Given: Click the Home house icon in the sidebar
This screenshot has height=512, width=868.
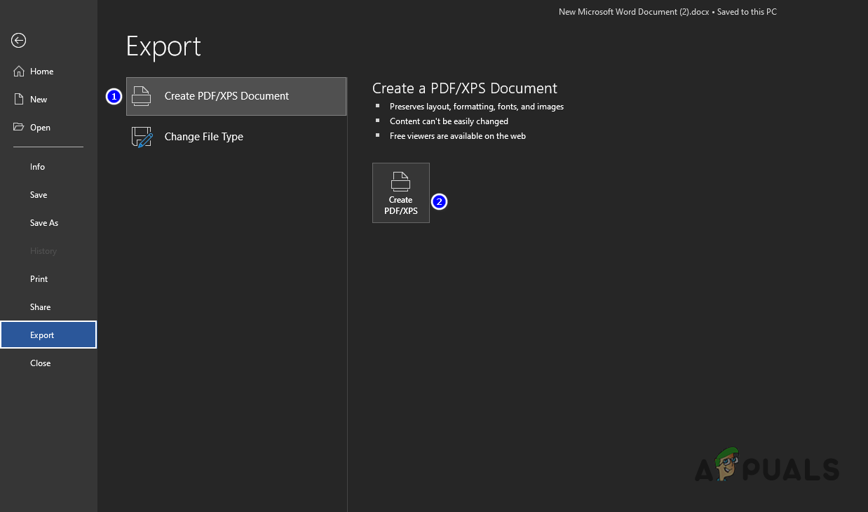Looking at the screenshot, I should pos(19,72).
